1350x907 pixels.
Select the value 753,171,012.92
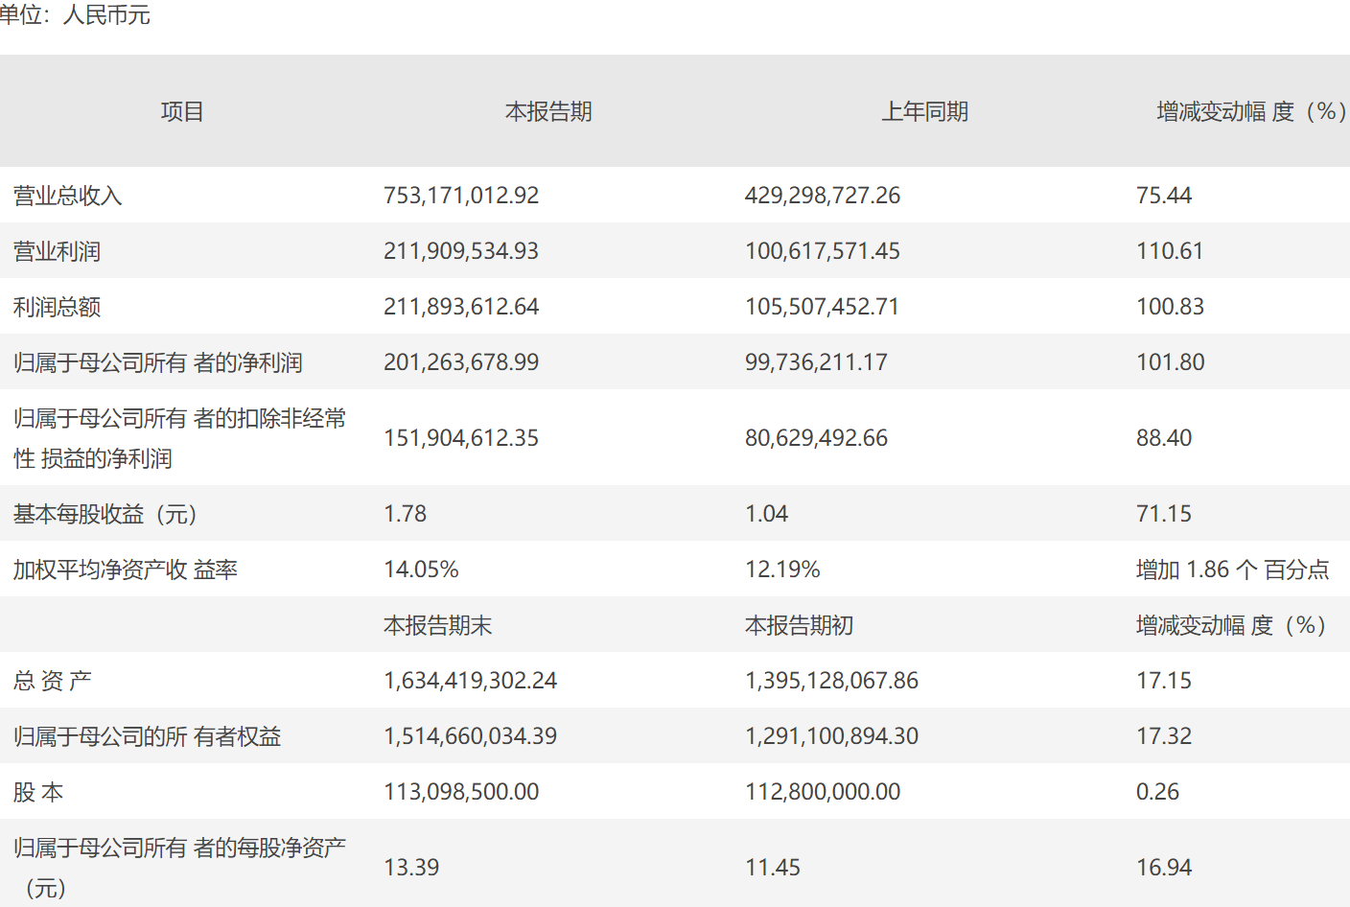461,196
